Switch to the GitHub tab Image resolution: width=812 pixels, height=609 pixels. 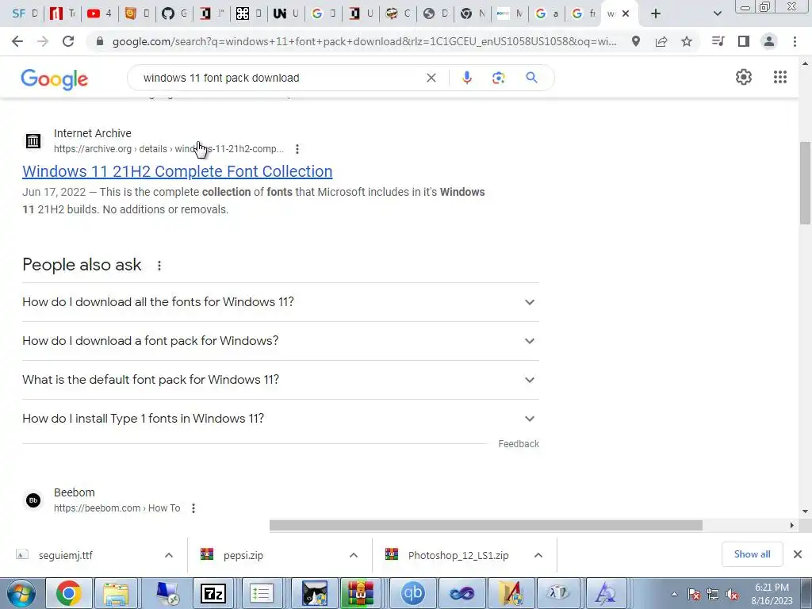pos(174,13)
